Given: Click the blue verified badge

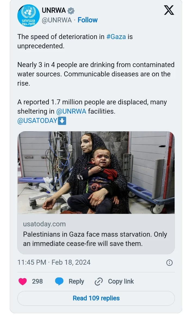Looking at the screenshot, I should pyautogui.click(x=71, y=11).
